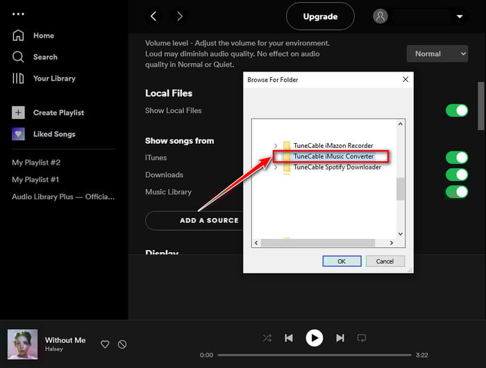Click the folder tree horizontal scrollbar thumb
The height and width of the screenshot is (368, 486).
click(x=318, y=243)
